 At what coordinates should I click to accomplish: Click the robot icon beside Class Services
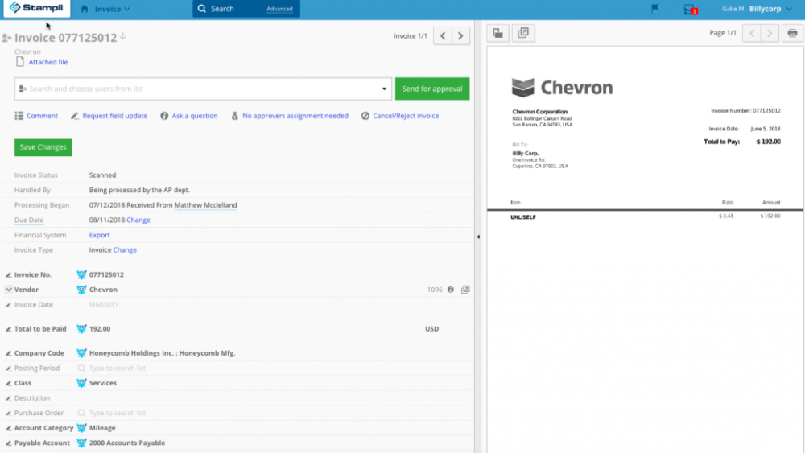[x=81, y=383]
